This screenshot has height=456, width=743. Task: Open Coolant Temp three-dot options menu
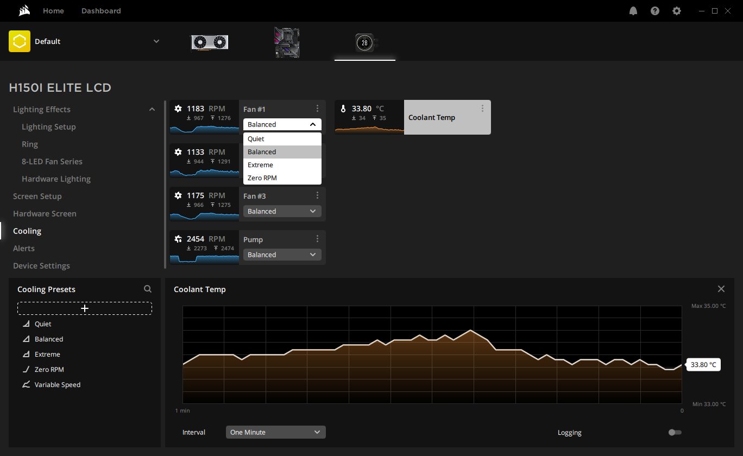[x=482, y=109]
